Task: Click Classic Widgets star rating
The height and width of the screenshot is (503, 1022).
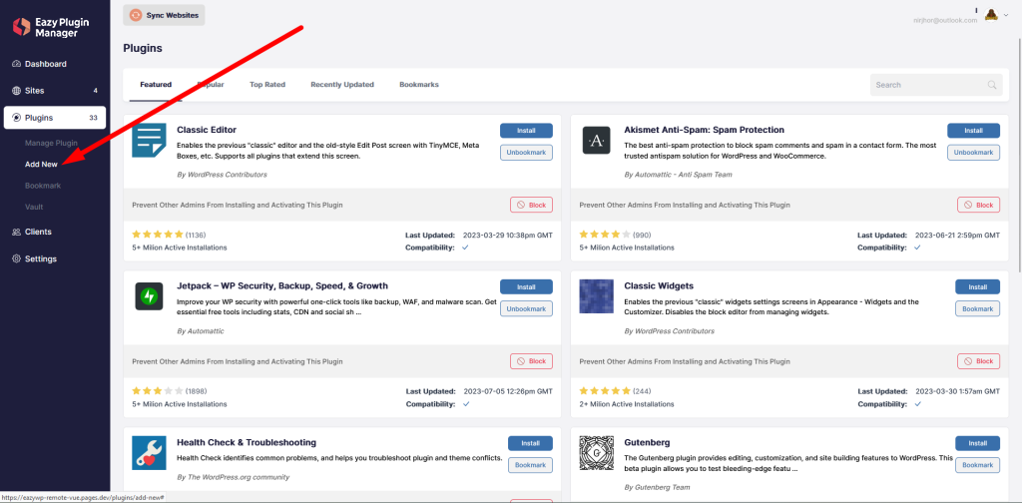Action: click(x=605, y=391)
